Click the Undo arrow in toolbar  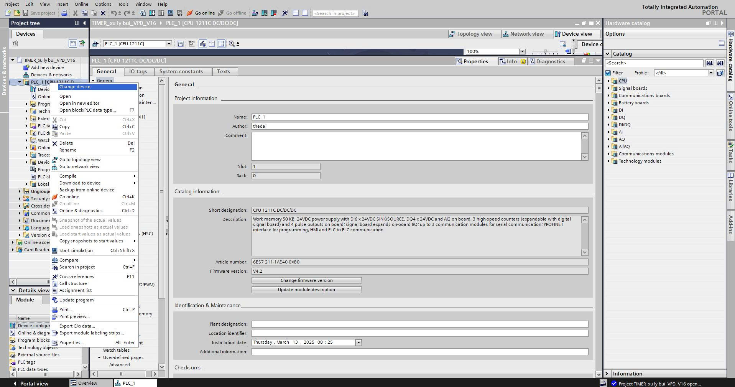pos(113,13)
